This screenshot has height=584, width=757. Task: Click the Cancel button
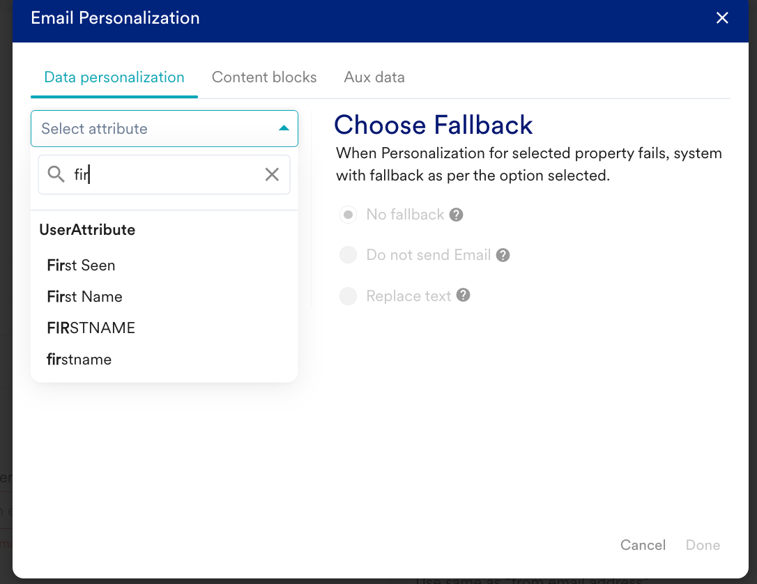click(643, 545)
